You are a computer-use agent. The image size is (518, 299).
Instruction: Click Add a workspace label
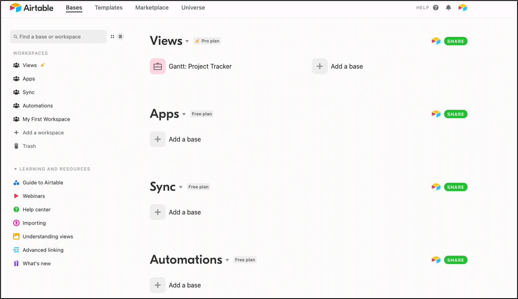click(x=43, y=133)
